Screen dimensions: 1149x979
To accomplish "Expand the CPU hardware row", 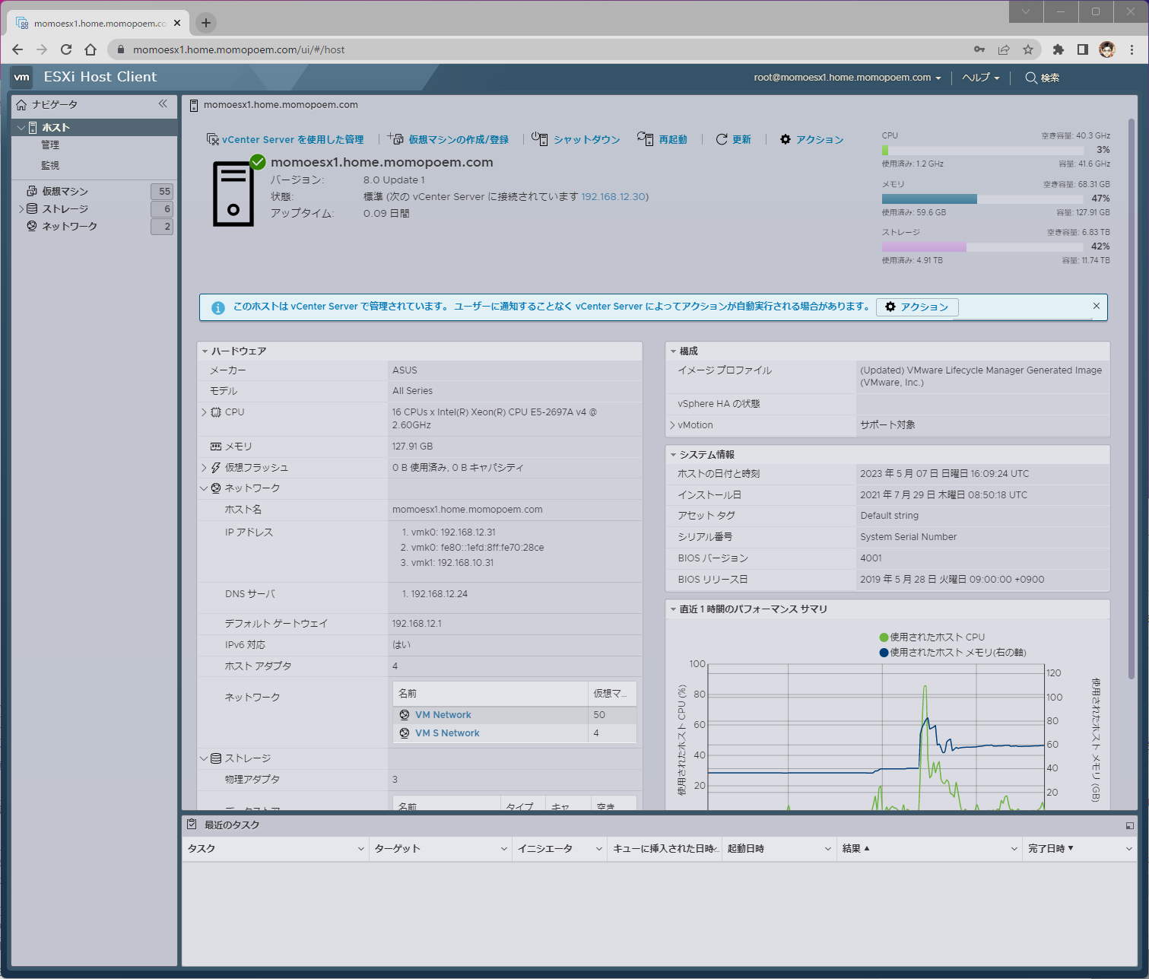I will point(204,412).
